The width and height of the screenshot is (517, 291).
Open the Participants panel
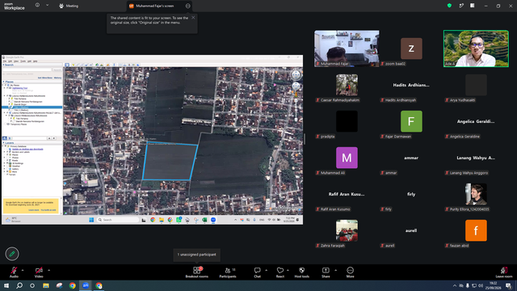228,272
